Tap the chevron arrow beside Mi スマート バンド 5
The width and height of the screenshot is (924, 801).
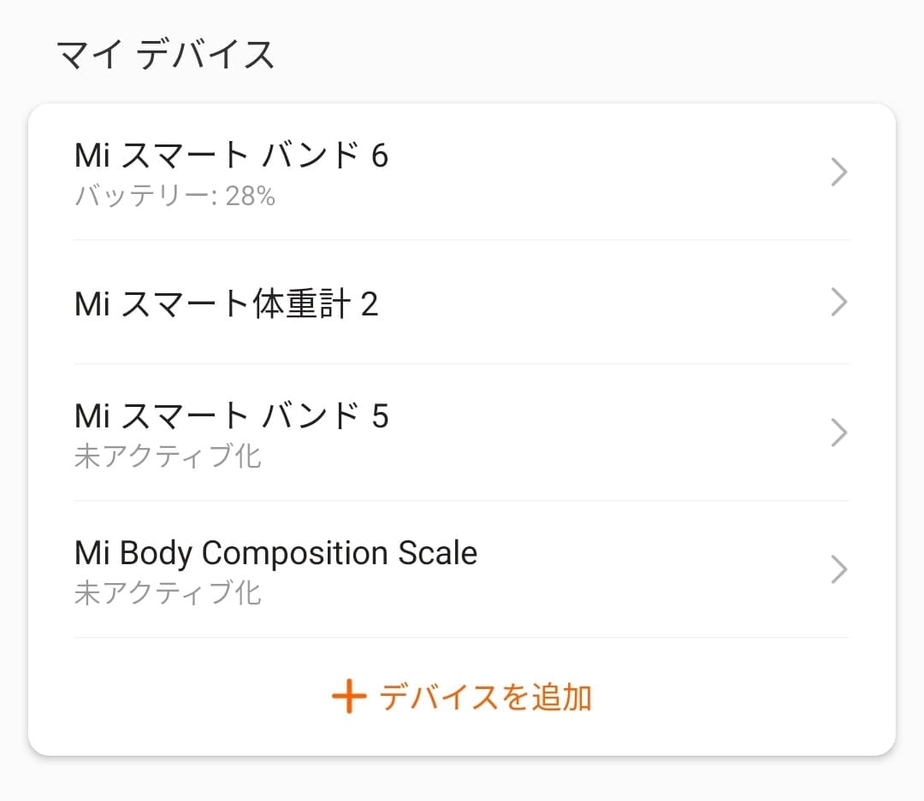839,433
